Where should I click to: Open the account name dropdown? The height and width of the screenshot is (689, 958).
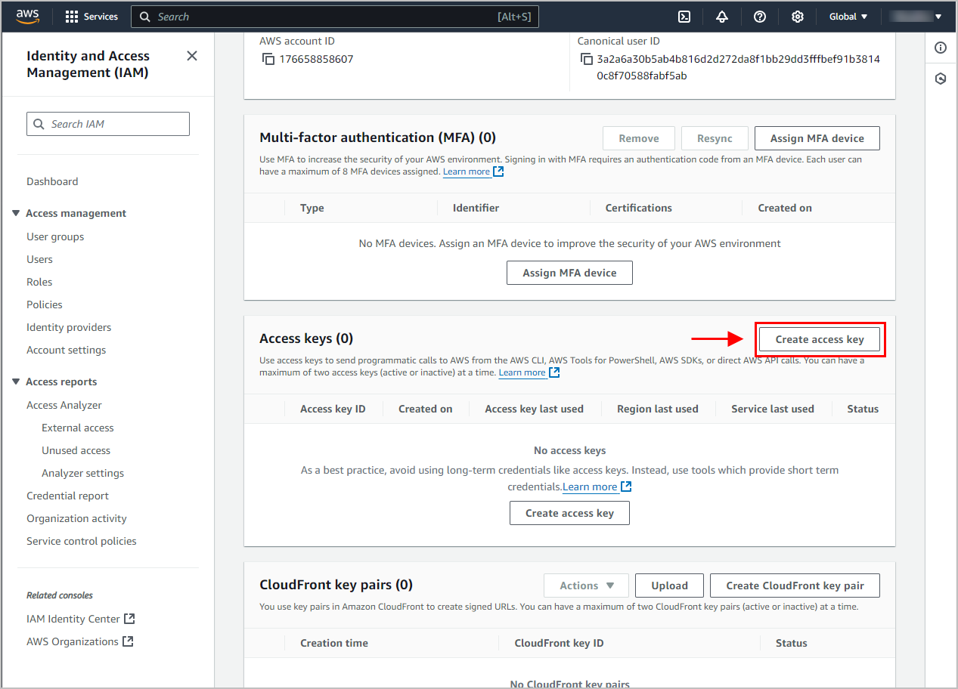(x=916, y=17)
